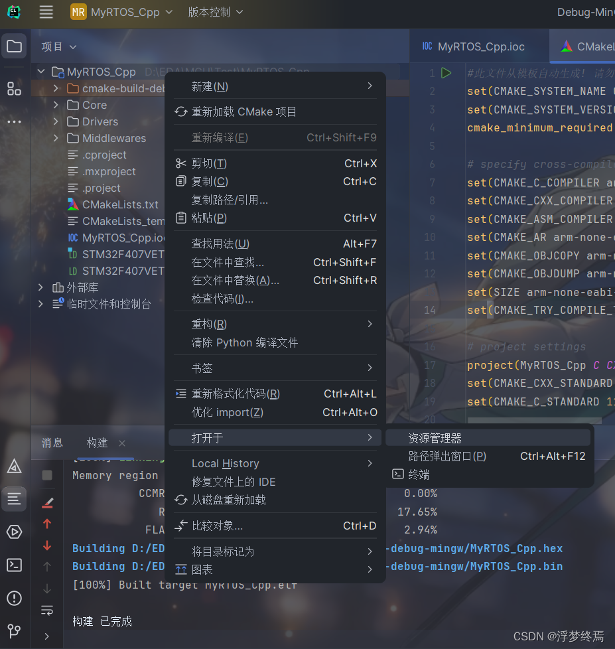Select CMakeLists.txt in project tree
615x649 pixels.
[x=113, y=204]
